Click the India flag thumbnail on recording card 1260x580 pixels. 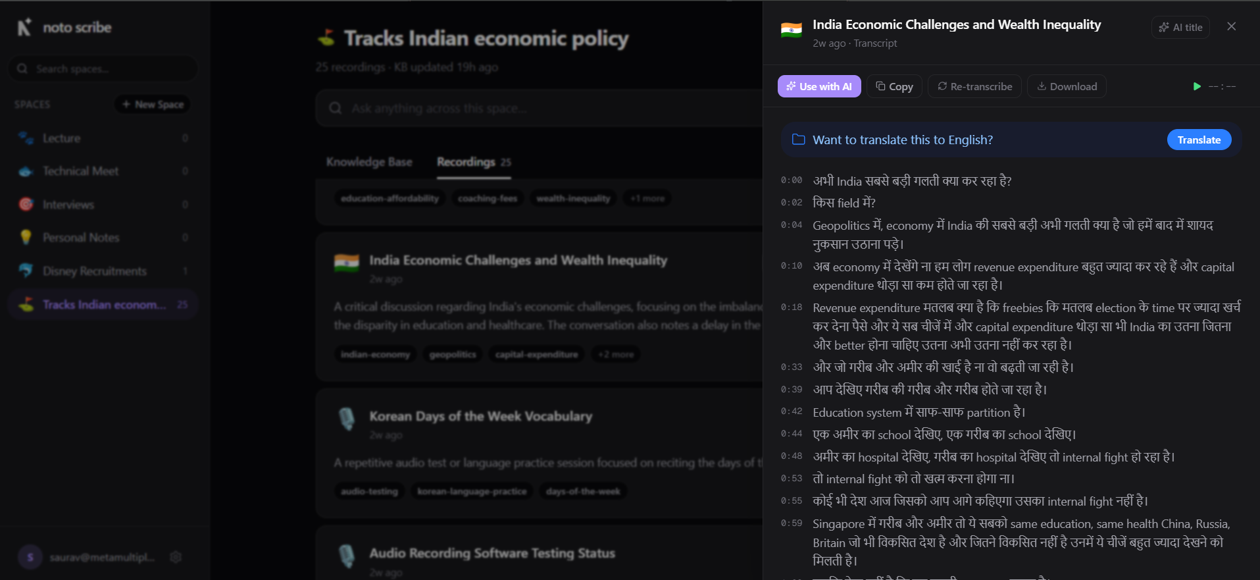[347, 263]
